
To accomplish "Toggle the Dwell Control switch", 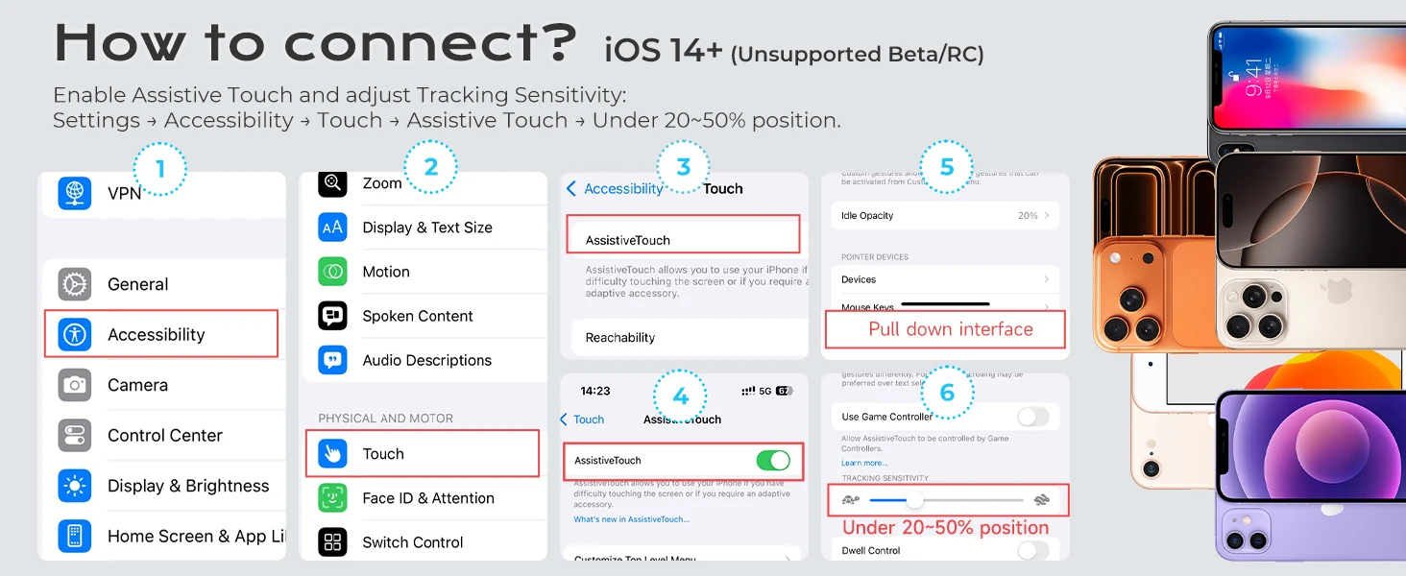I will [x=1033, y=550].
